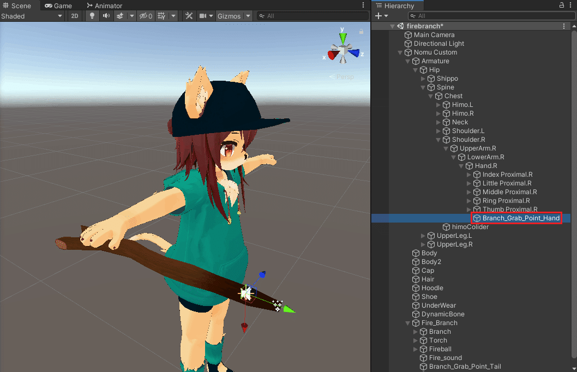Open the scene camera dropdown arrow

pos(211,16)
